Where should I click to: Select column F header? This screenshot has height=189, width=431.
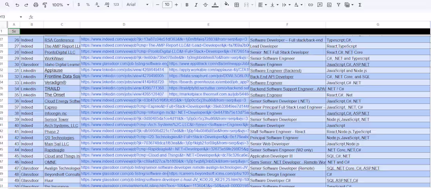click(287, 24)
